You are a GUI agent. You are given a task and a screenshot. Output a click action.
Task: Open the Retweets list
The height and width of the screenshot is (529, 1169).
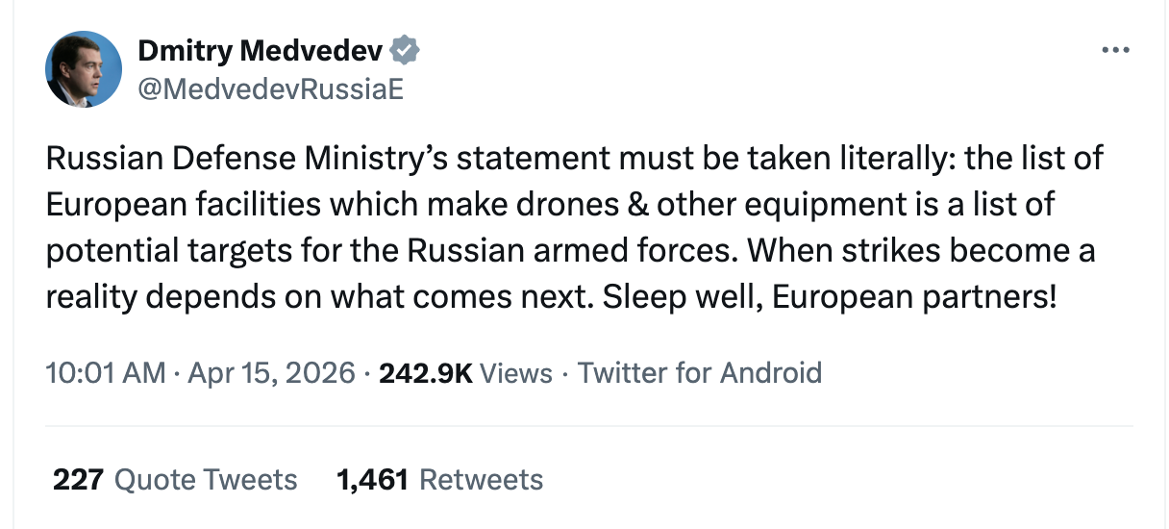click(482, 479)
